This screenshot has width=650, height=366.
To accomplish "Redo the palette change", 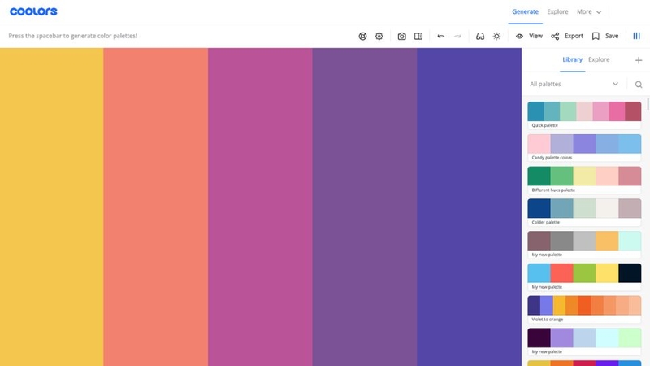I will click(x=457, y=36).
